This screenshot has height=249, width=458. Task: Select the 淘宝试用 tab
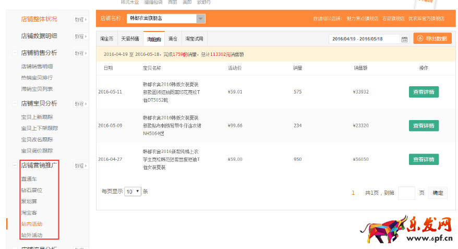[194, 39]
